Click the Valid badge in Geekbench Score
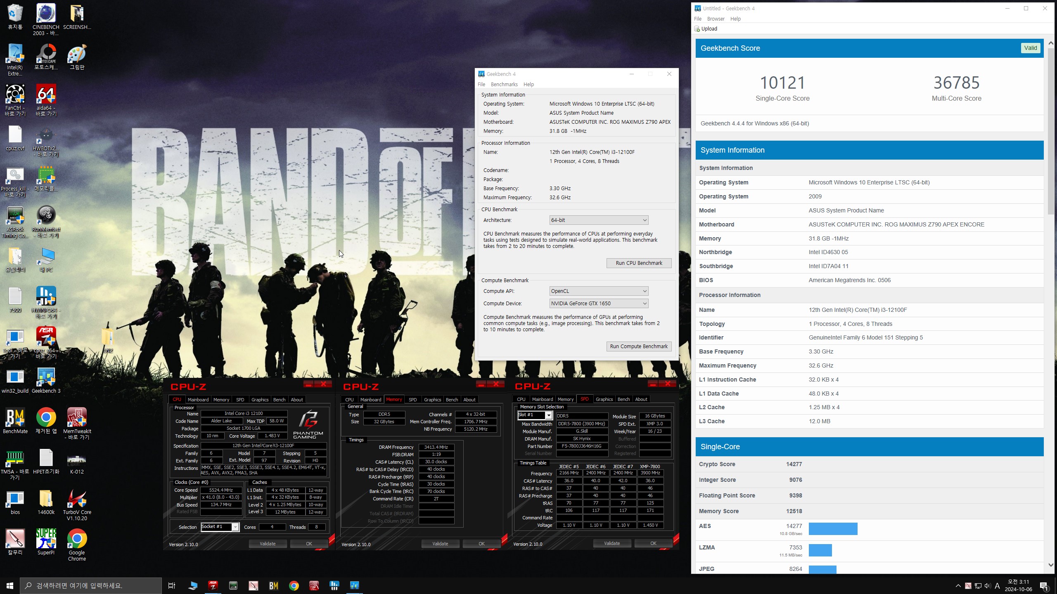The height and width of the screenshot is (594, 1057). (x=1030, y=48)
